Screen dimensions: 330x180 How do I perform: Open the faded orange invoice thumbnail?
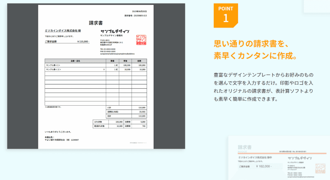279,158
